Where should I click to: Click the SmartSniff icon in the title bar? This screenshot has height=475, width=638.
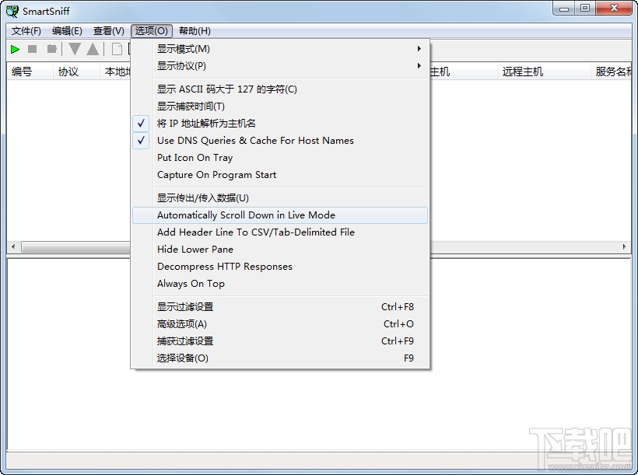point(11,9)
